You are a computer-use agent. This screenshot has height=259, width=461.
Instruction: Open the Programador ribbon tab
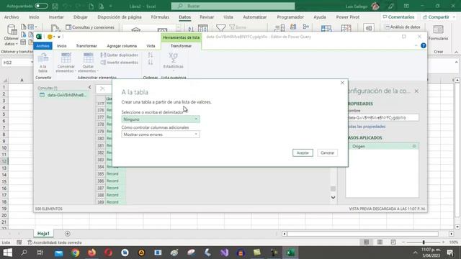click(290, 17)
